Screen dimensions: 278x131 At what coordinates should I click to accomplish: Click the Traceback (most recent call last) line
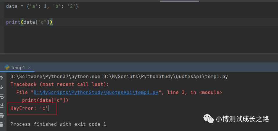tap(59, 84)
